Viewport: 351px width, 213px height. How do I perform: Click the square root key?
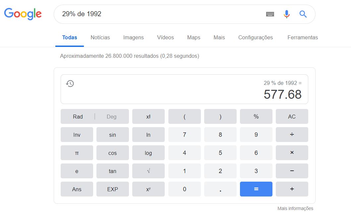point(148,171)
